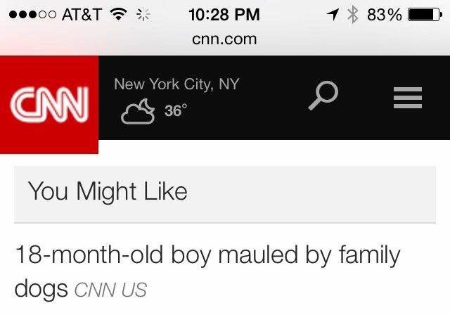Screen dimensions: 450x315
Task: Tap the CNN US section label
Action: (110, 289)
